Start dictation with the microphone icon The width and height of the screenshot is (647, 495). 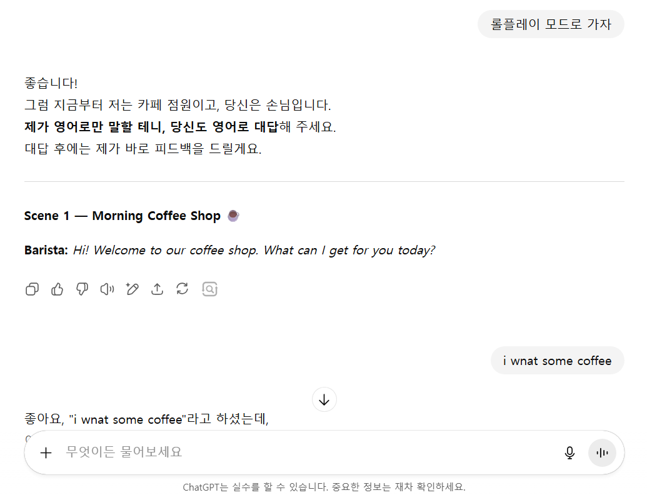pyautogui.click(x=569, y=452)
